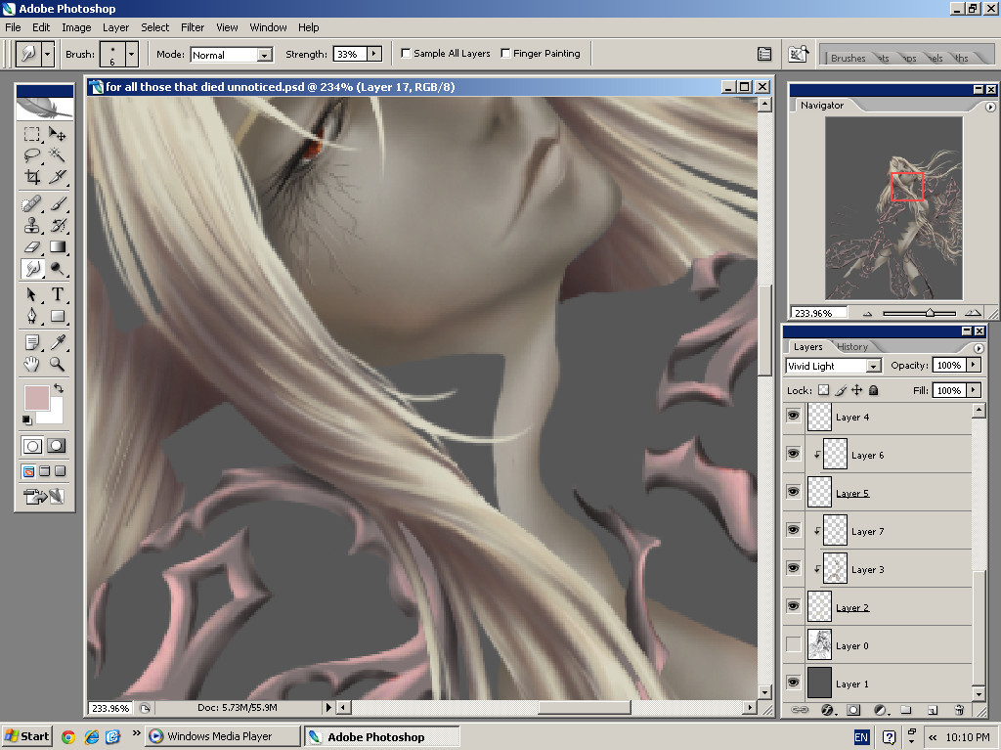Select the Eyedropper tool

(x=58, y=342)
